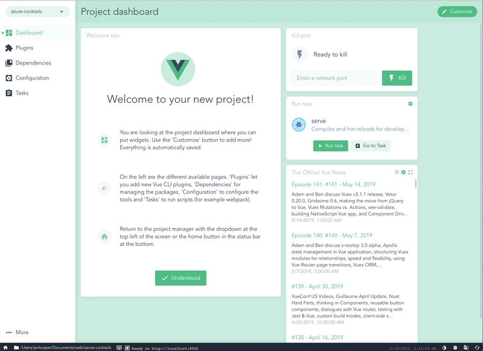Click the log console icon in status bar
This screenshot has width=483, height=351.
[119, 347]
